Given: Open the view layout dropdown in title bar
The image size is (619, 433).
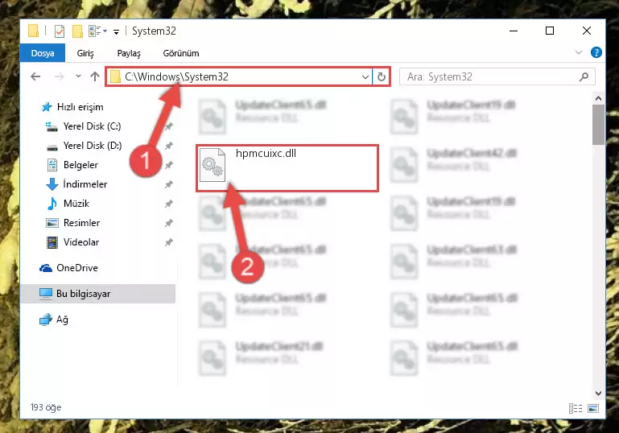Looking at the screenshot, I should click(x=97, y=31).
